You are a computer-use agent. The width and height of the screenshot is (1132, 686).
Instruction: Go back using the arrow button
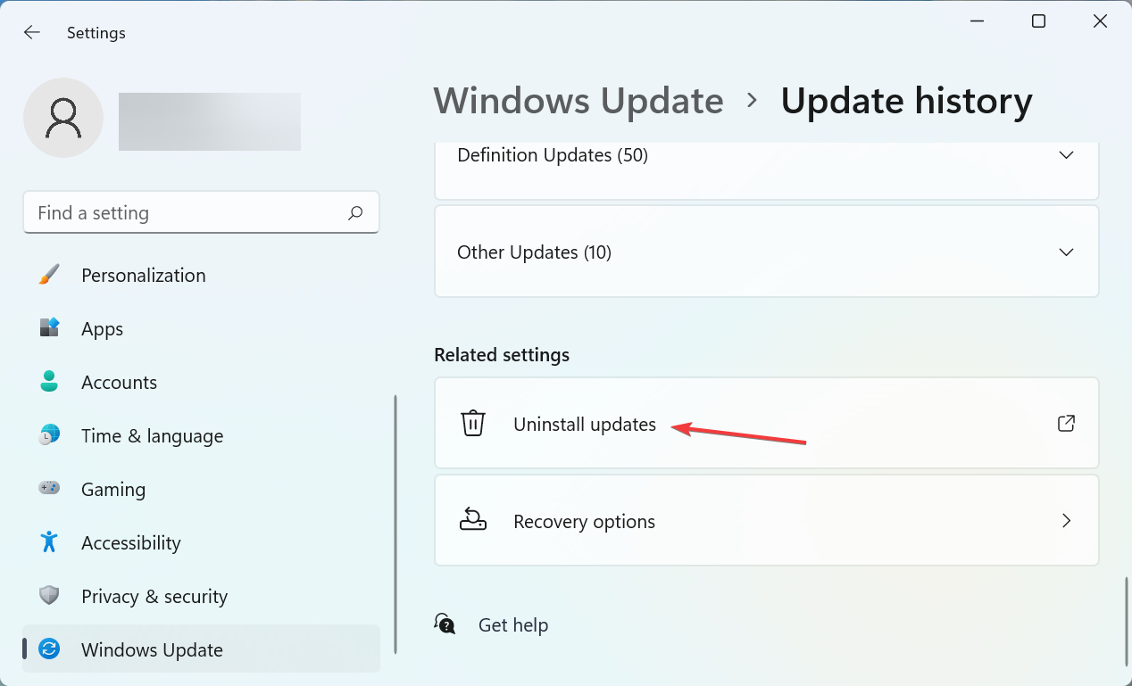click(31, 32)
